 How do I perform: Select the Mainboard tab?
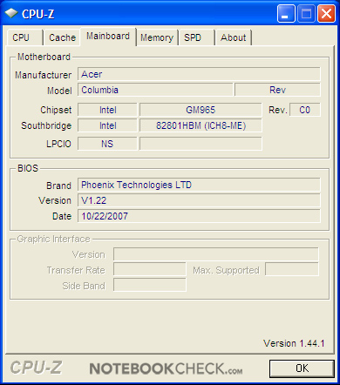108,37
